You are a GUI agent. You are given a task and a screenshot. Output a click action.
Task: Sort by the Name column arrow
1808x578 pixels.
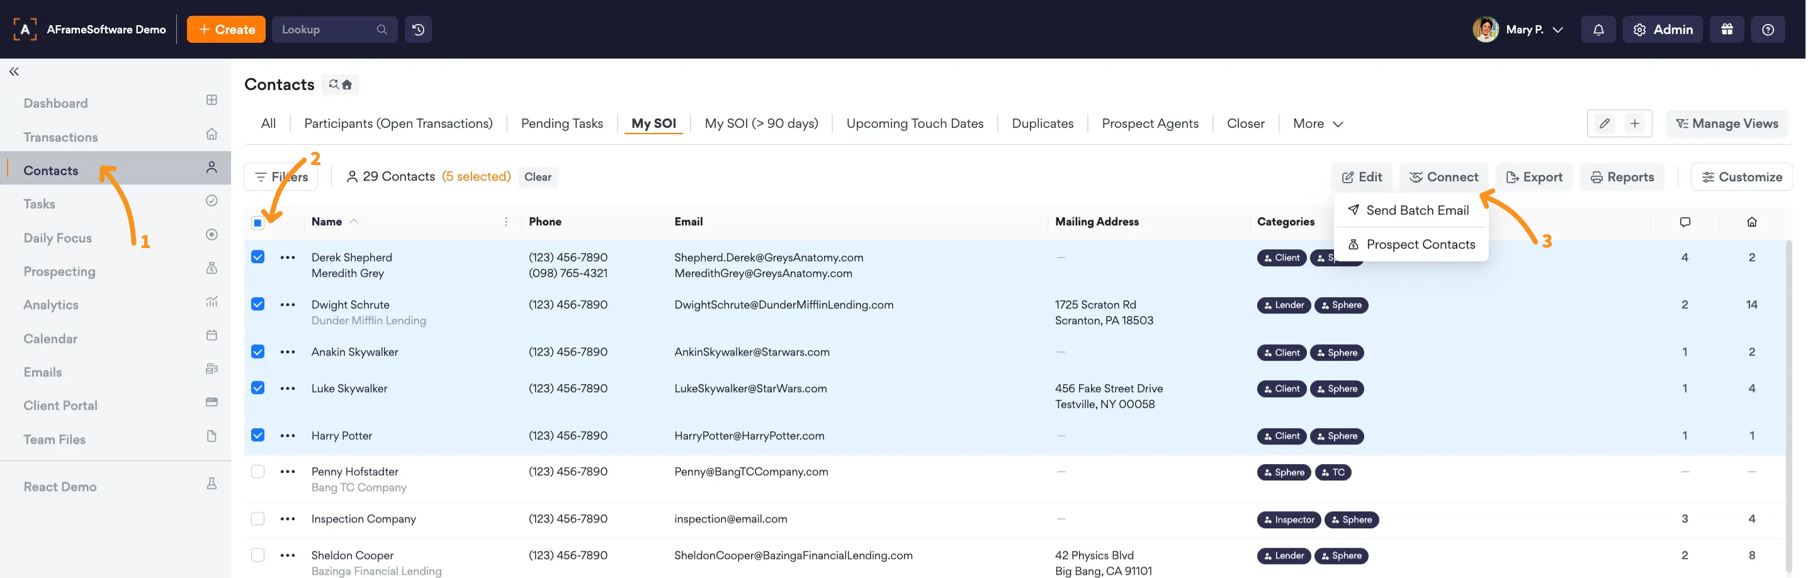354,222
